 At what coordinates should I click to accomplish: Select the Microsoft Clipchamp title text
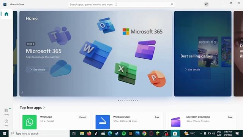pos(198,117)
